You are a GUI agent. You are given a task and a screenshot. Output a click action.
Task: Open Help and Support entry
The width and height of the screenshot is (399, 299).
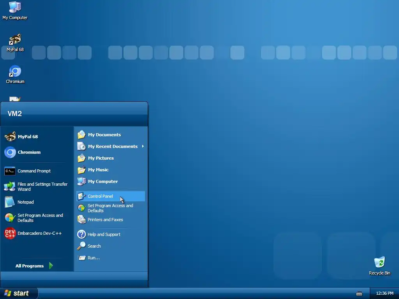tap(110, 234)
